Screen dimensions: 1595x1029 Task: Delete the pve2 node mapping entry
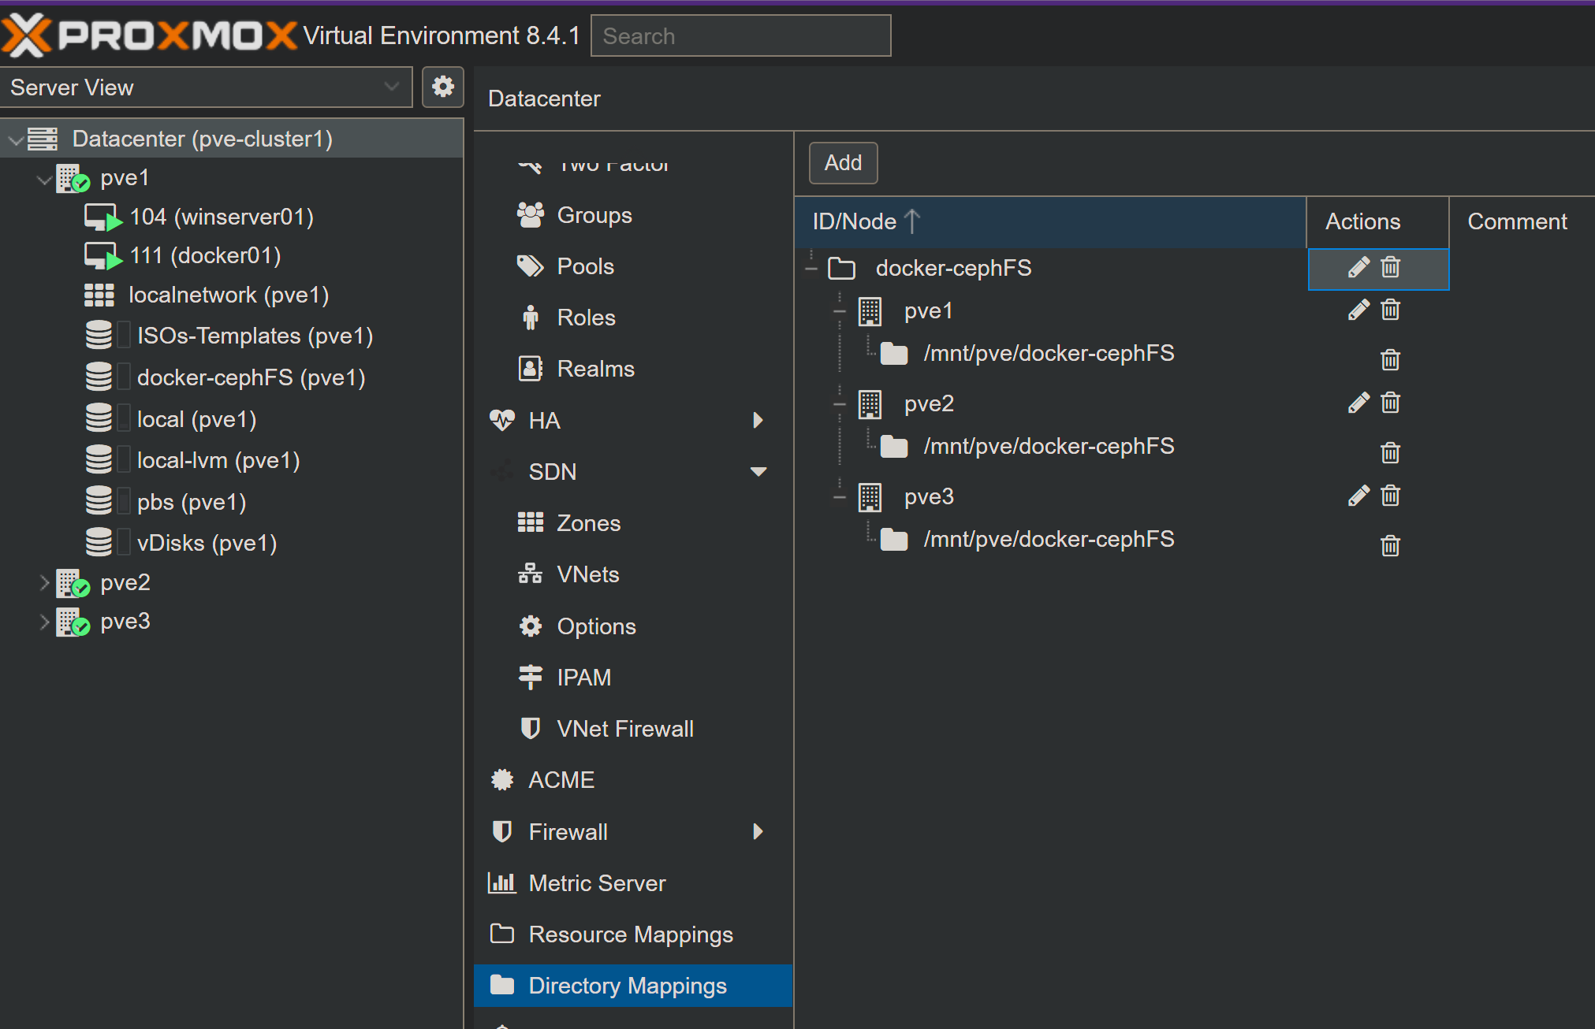pos(1391,403)
